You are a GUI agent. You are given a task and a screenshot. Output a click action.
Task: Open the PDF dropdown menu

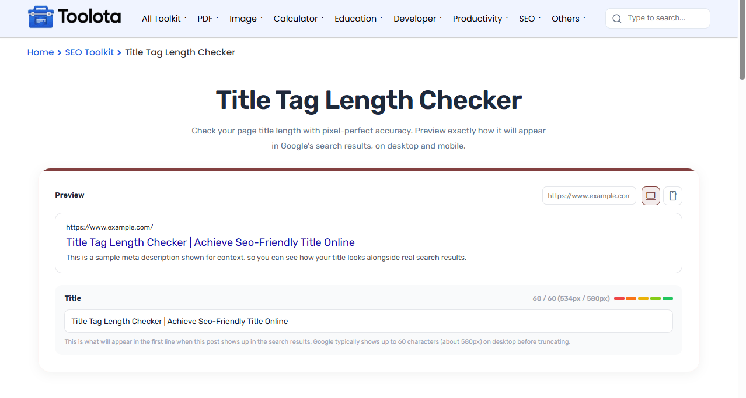click(208, 19)
